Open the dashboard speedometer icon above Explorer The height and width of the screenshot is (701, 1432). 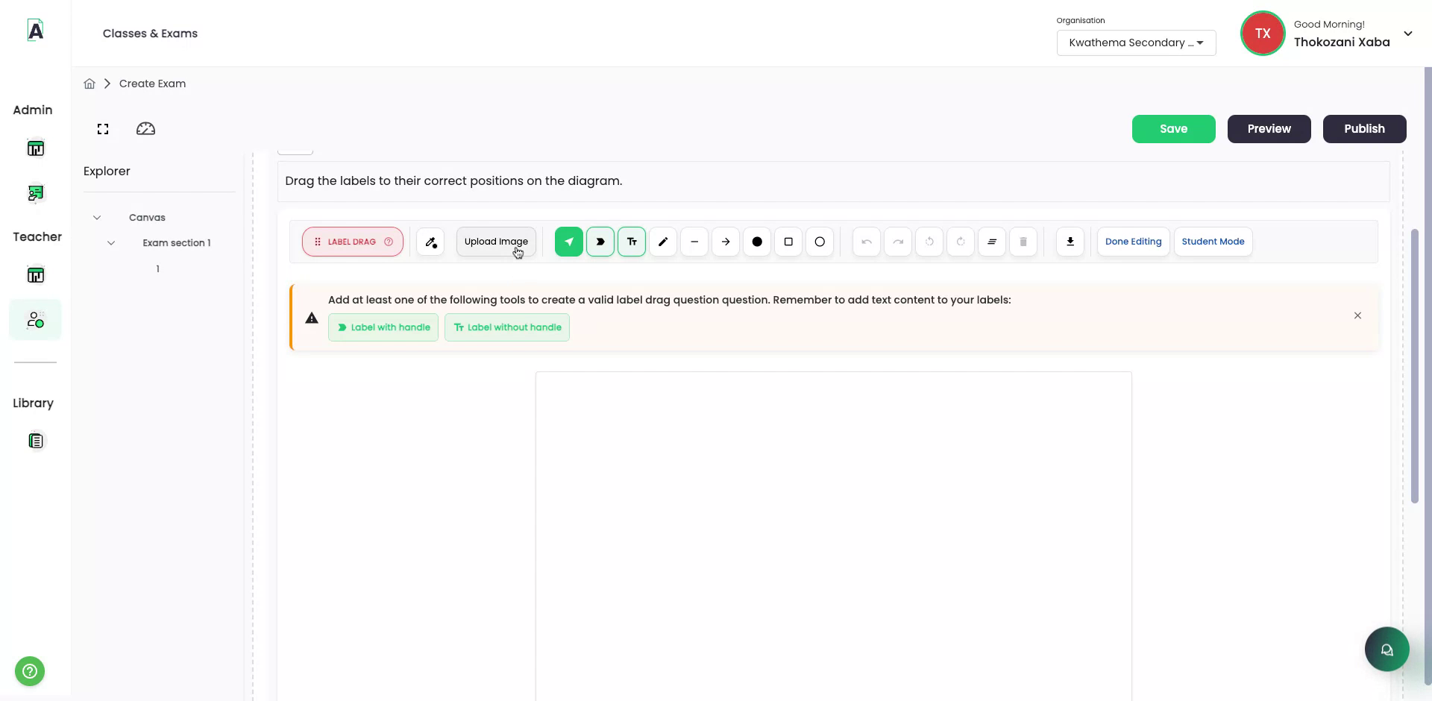tap(145, 128)
